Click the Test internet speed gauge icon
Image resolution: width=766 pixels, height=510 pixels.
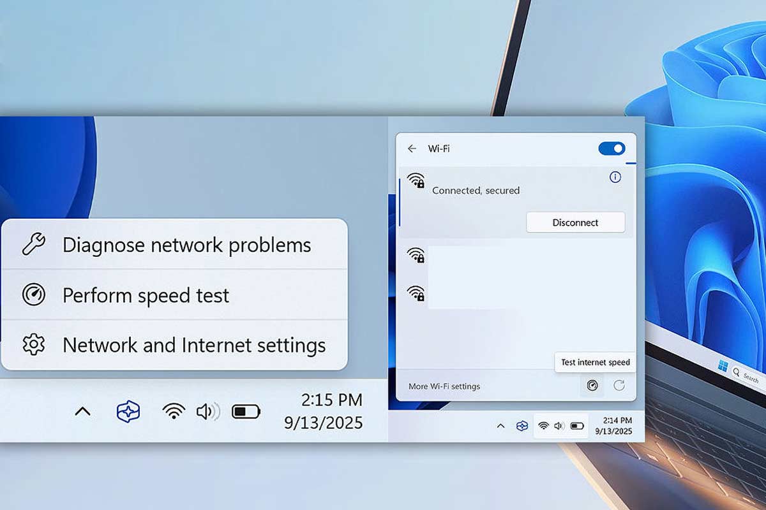coord(592,386)
